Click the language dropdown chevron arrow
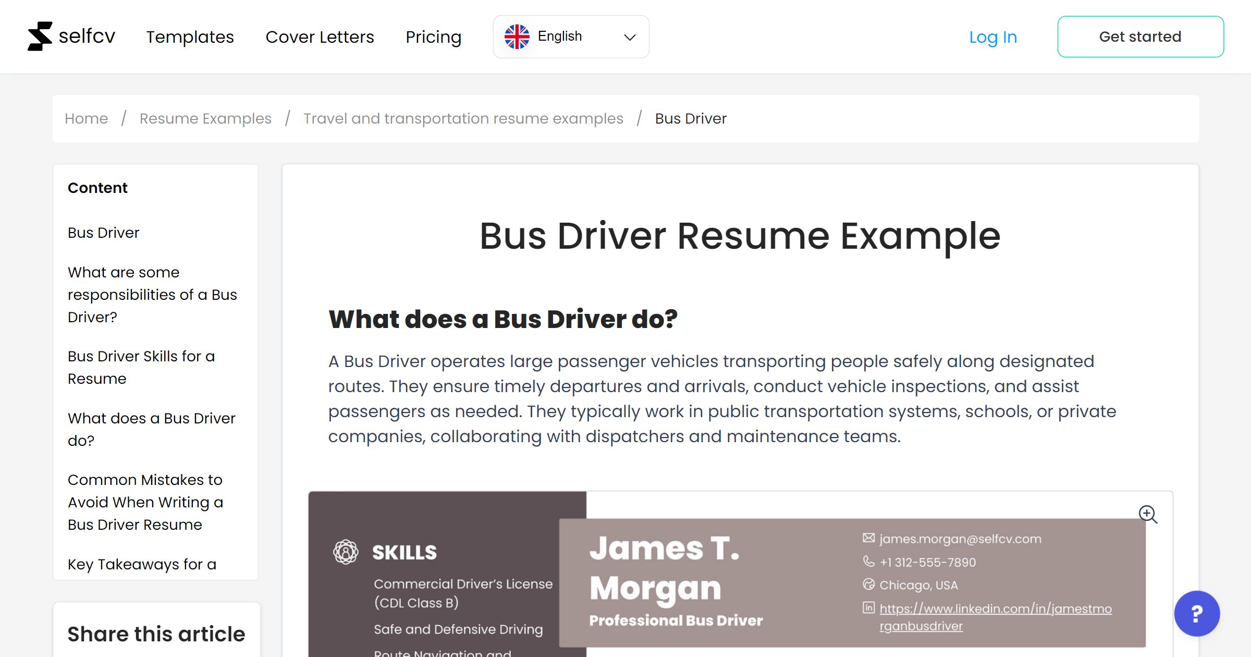1251x657 pixels. pos(630,37)
